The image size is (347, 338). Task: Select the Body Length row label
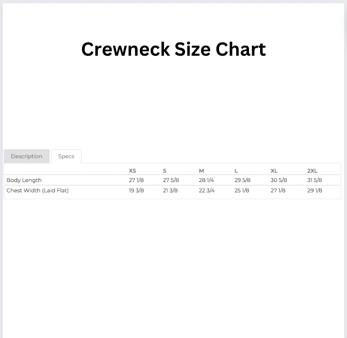click(24, 181)
